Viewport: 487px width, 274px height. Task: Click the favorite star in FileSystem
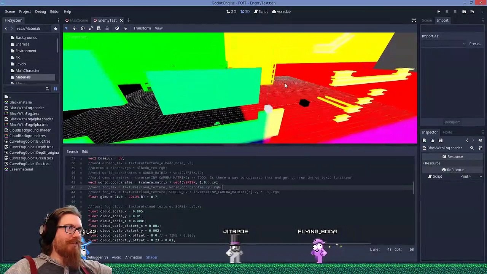pyautogui.click(x=56, y=29)
